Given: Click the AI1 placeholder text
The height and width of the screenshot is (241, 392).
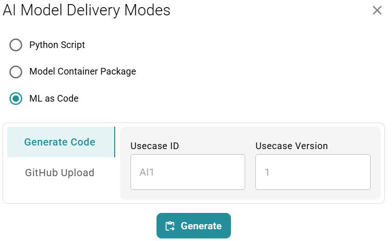Looking at the screenshot, I should click(x=147, y=173).
